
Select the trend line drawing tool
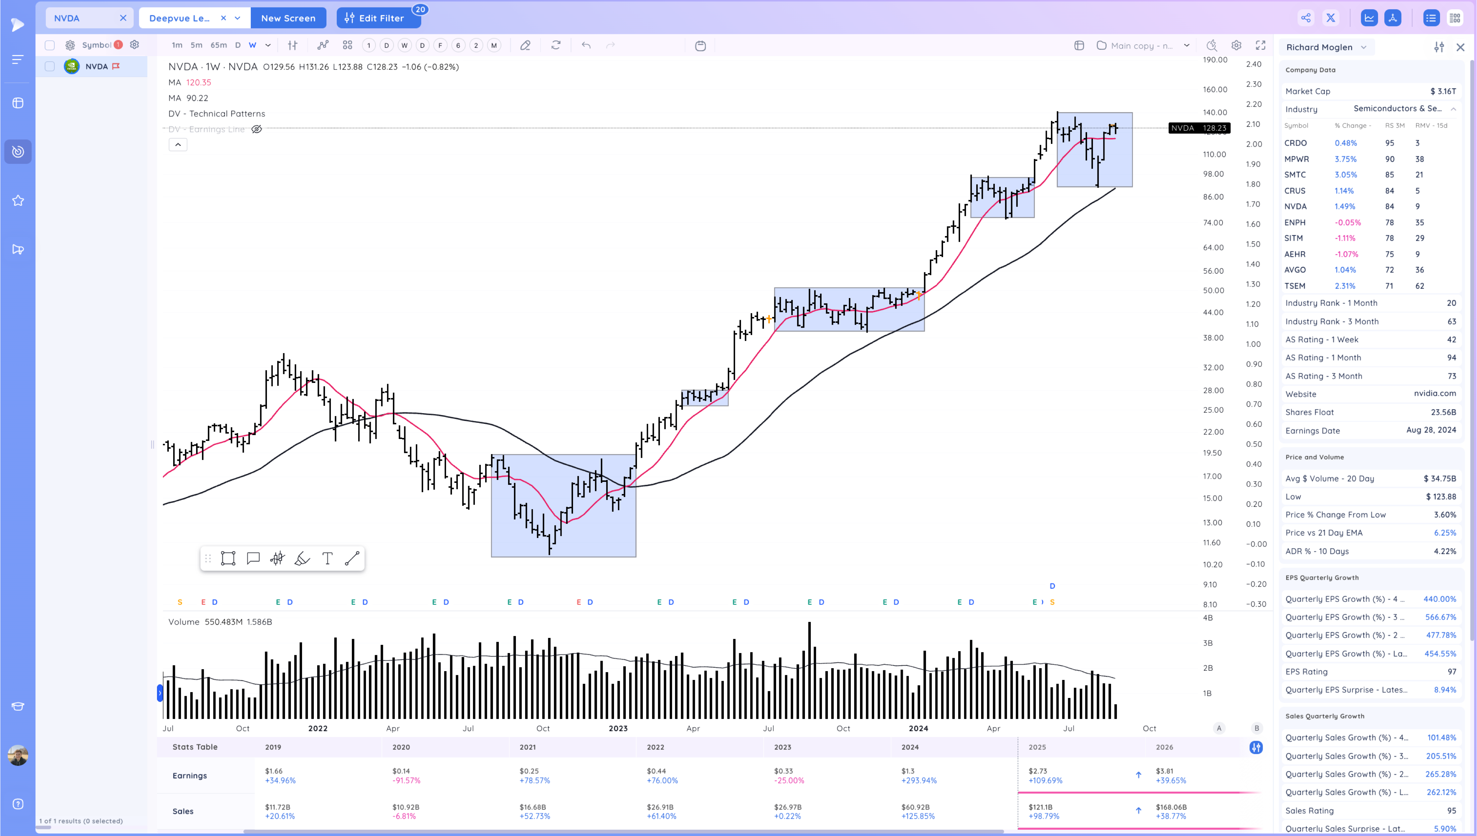tap(352, 559)
